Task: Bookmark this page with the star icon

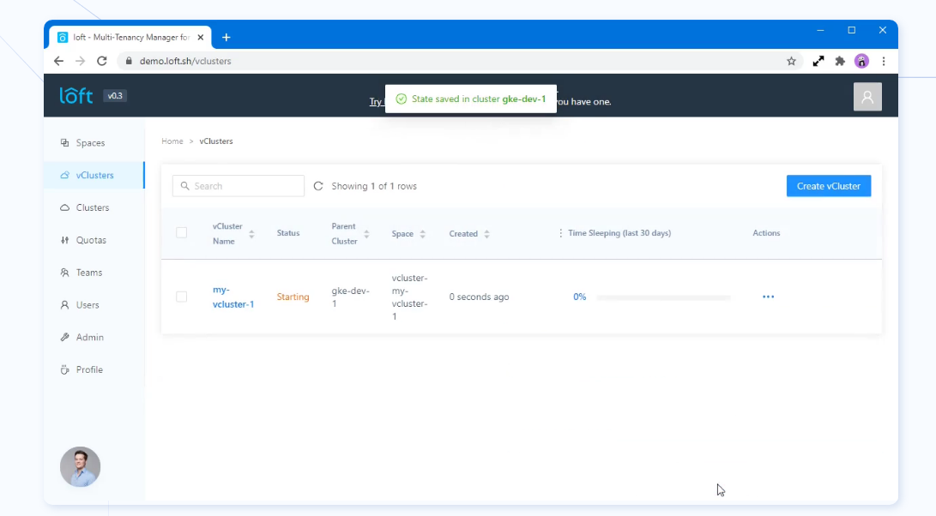Action: [792, 61]
